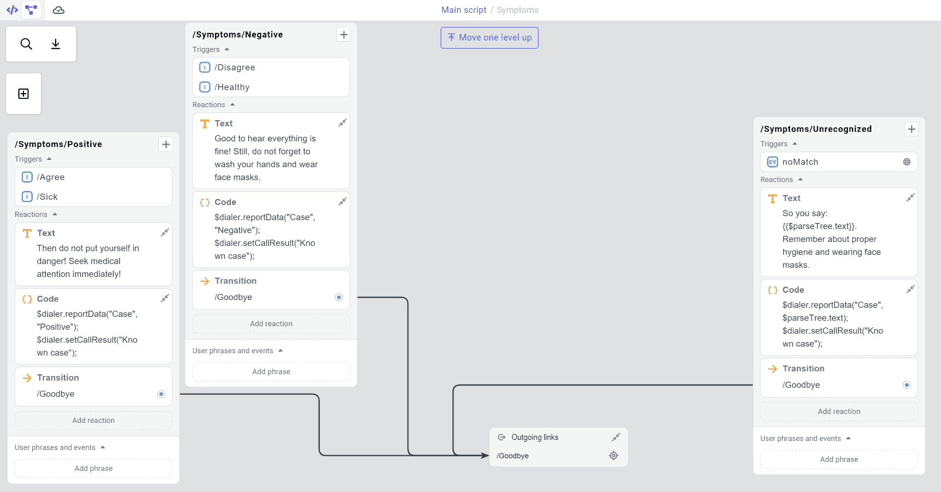This screenshot has width=941, height=492.
Task: Edit 'So you say' reaction text
Action: coord(831,239)
